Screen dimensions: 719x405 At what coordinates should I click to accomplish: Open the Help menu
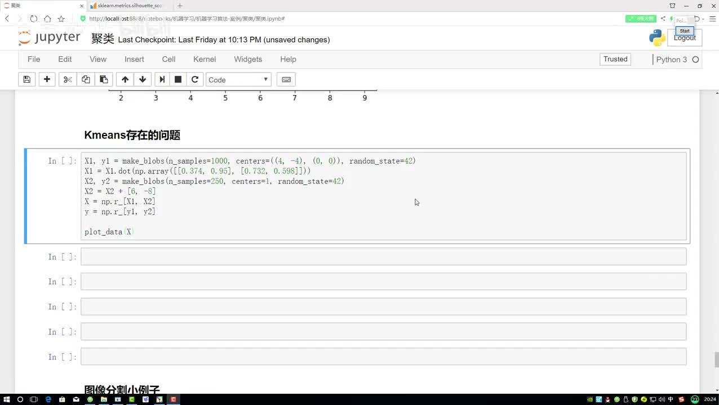click(x=288, y=59)
